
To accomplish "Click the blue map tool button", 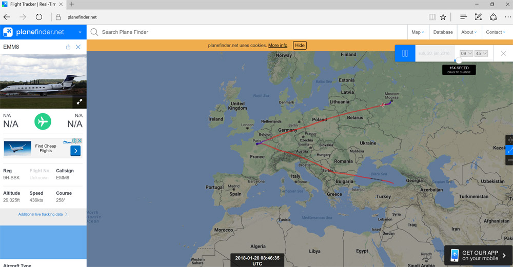I will (x=510, y=150).
